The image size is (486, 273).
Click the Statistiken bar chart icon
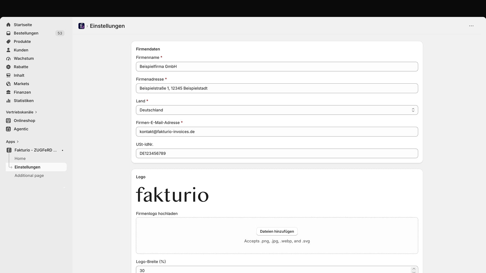pyautogui.click(x=9, y=101)
